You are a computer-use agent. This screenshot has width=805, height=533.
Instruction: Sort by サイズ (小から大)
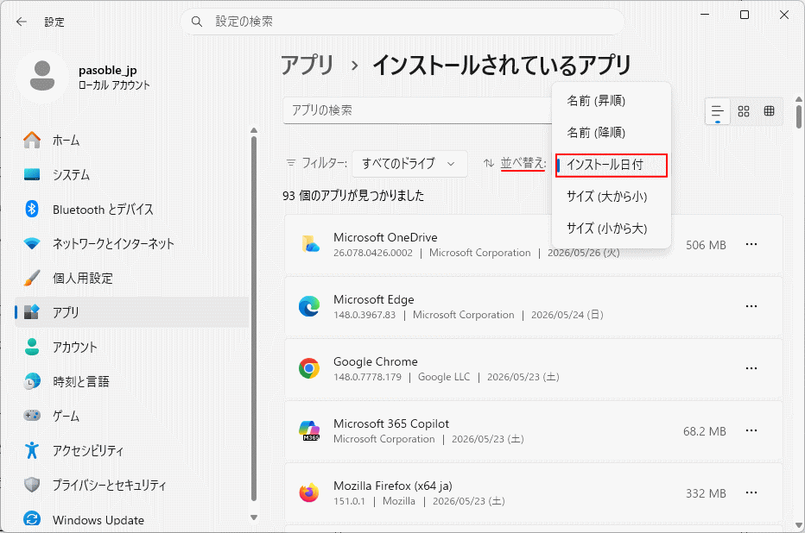coord(611,228)
